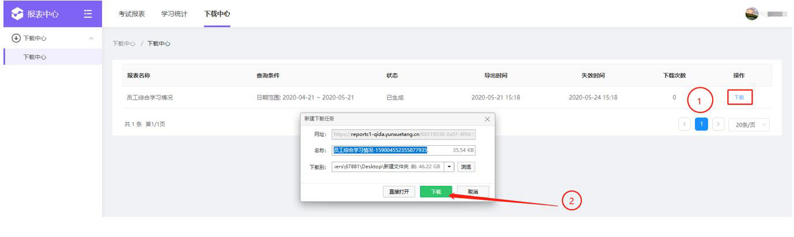This screenshot has width=794, height=237.
Task: Expand the 下载到 path dropdown arrow
Action: coord(449,167)
